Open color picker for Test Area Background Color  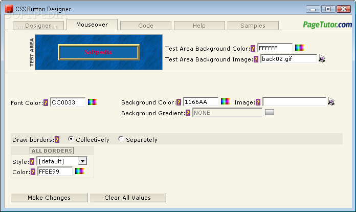299,48
